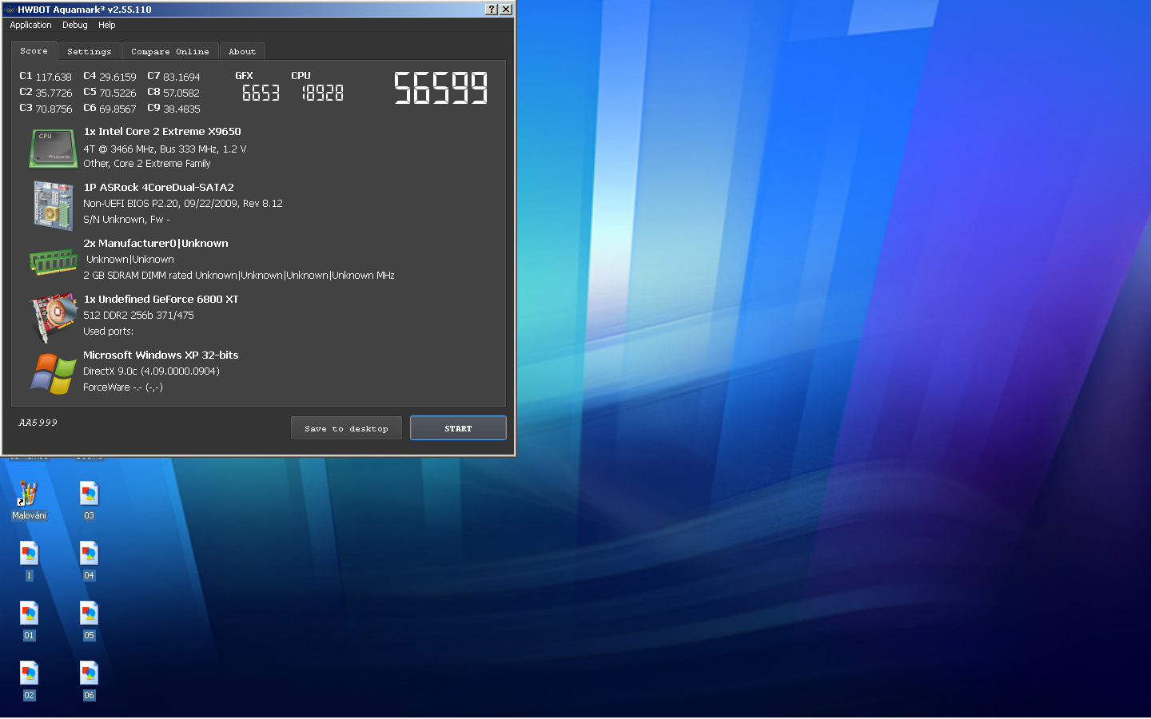Click the C8 value 57.0582
This screenshot has width=1151, height=719.
tap(181, 93)
